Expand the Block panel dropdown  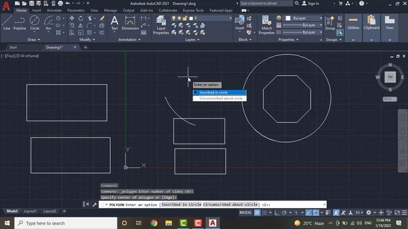(245, 39)
